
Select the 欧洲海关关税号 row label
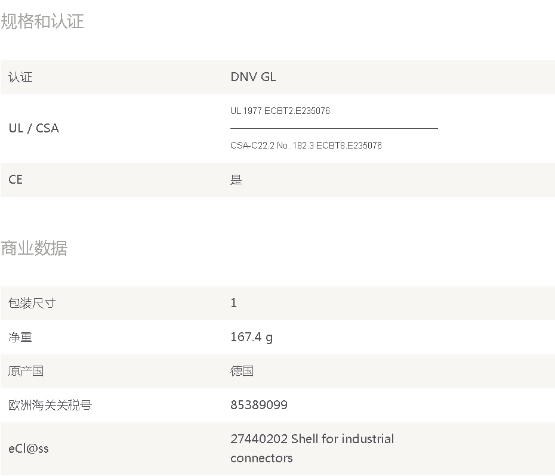(50, 405)
